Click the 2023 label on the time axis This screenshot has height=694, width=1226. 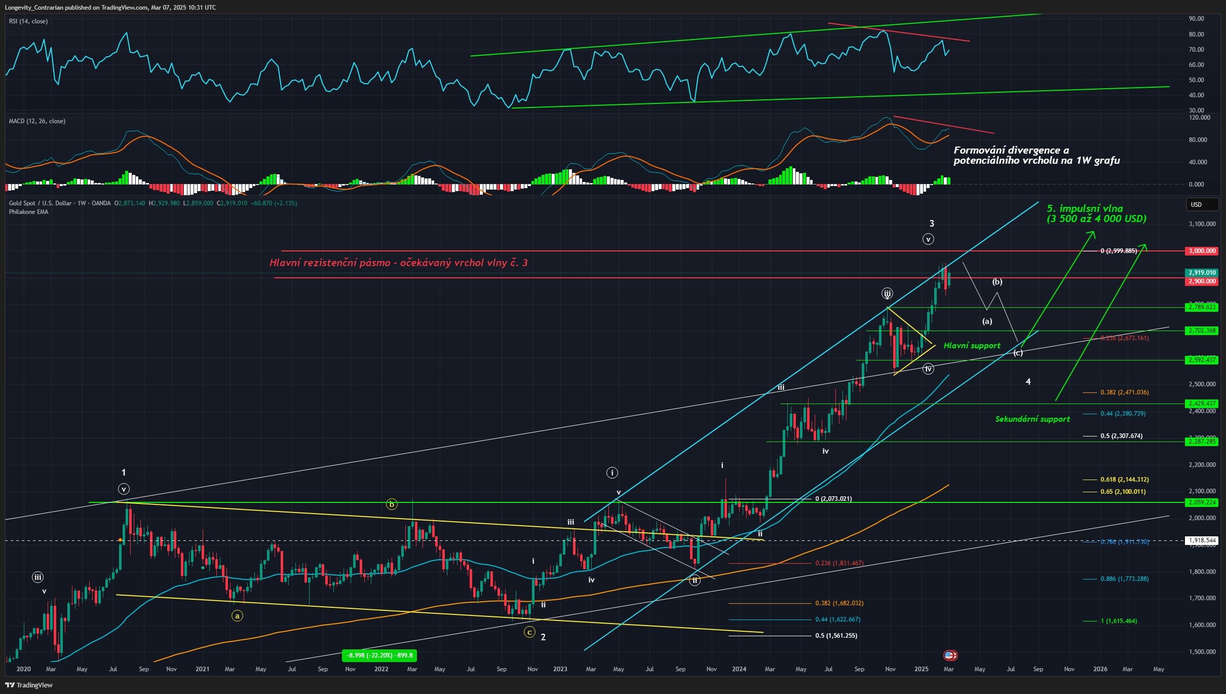[560, 669]
